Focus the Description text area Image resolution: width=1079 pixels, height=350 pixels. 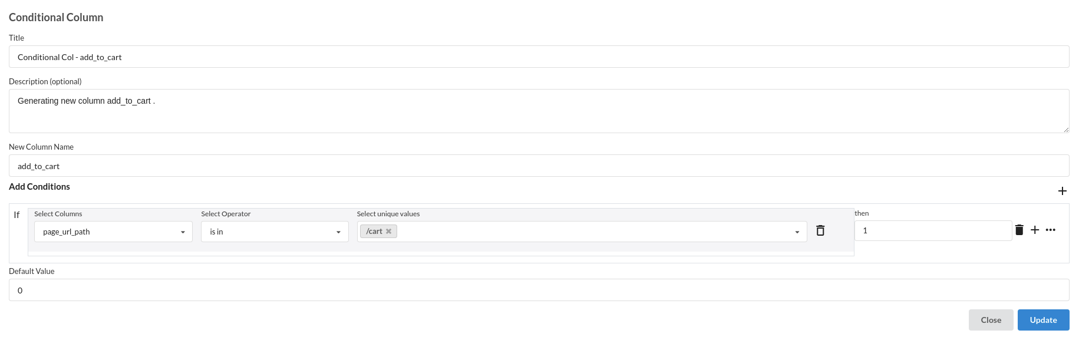point(539,111)
